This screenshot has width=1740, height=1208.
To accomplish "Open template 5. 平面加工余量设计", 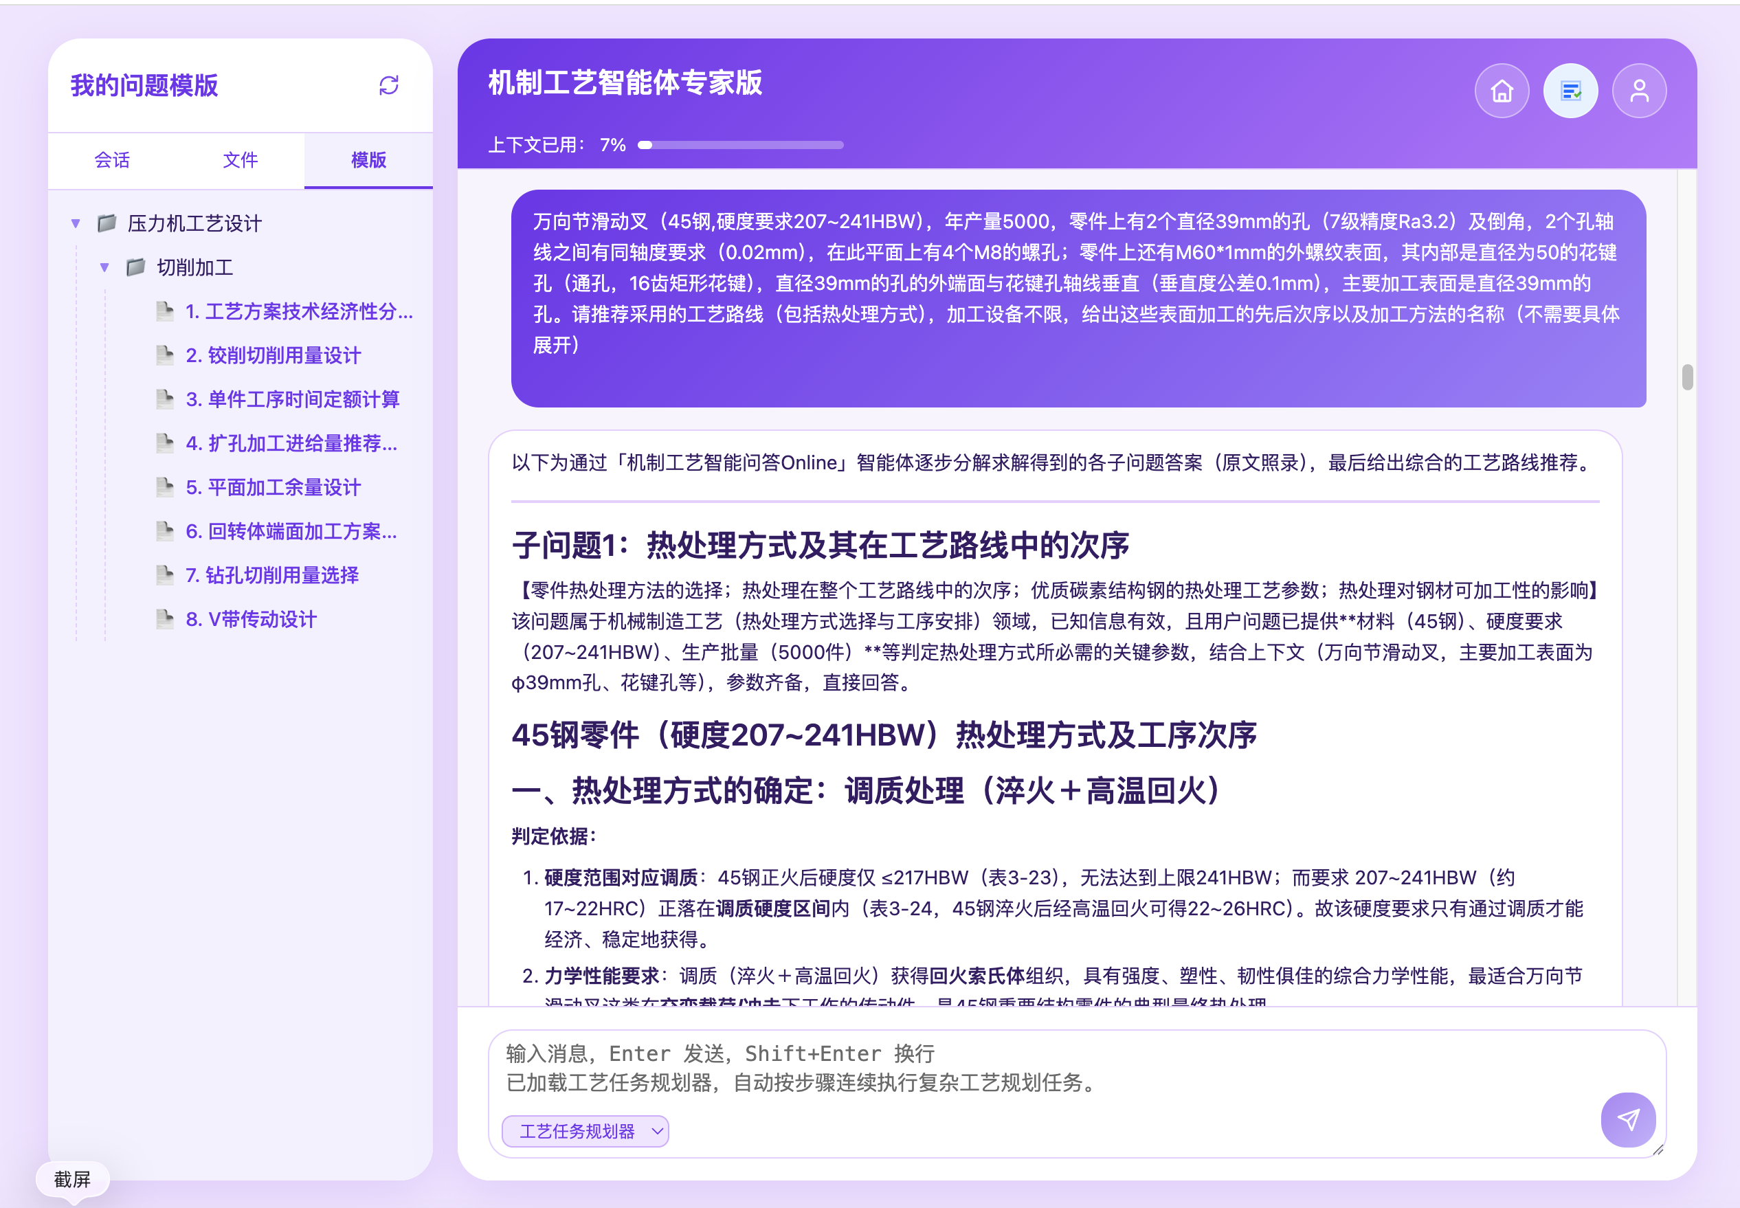I will (274, 486).
